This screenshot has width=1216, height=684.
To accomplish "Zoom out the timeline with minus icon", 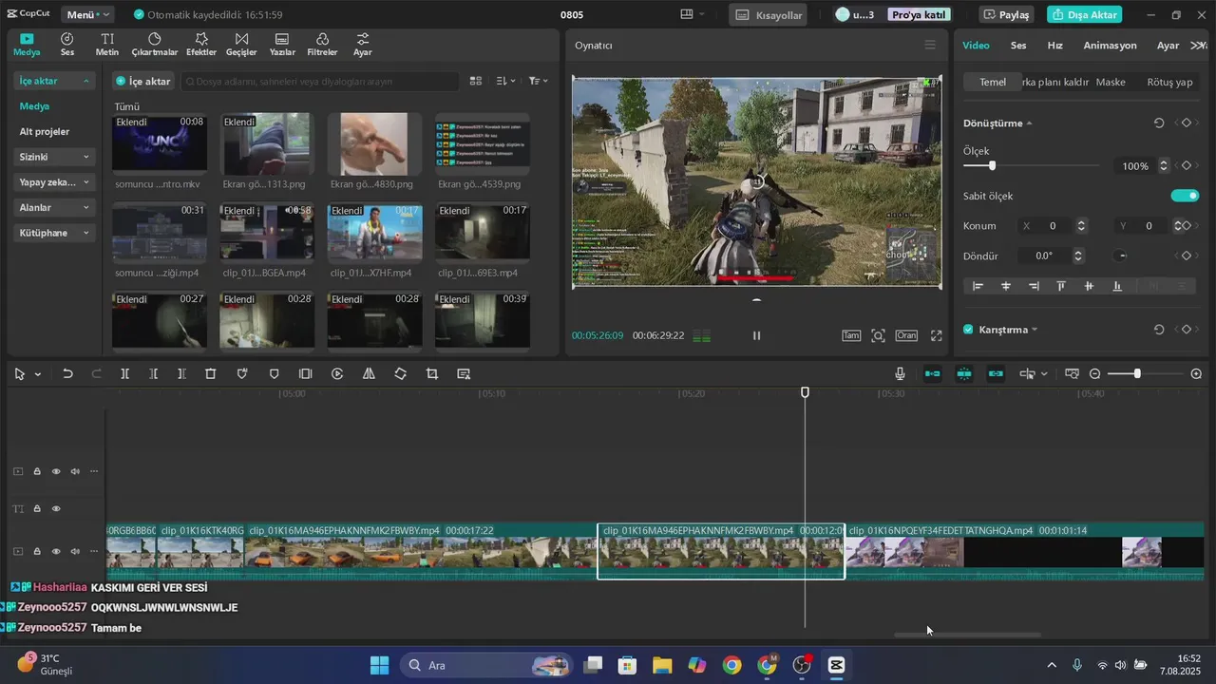I will tap(1095, 374).
